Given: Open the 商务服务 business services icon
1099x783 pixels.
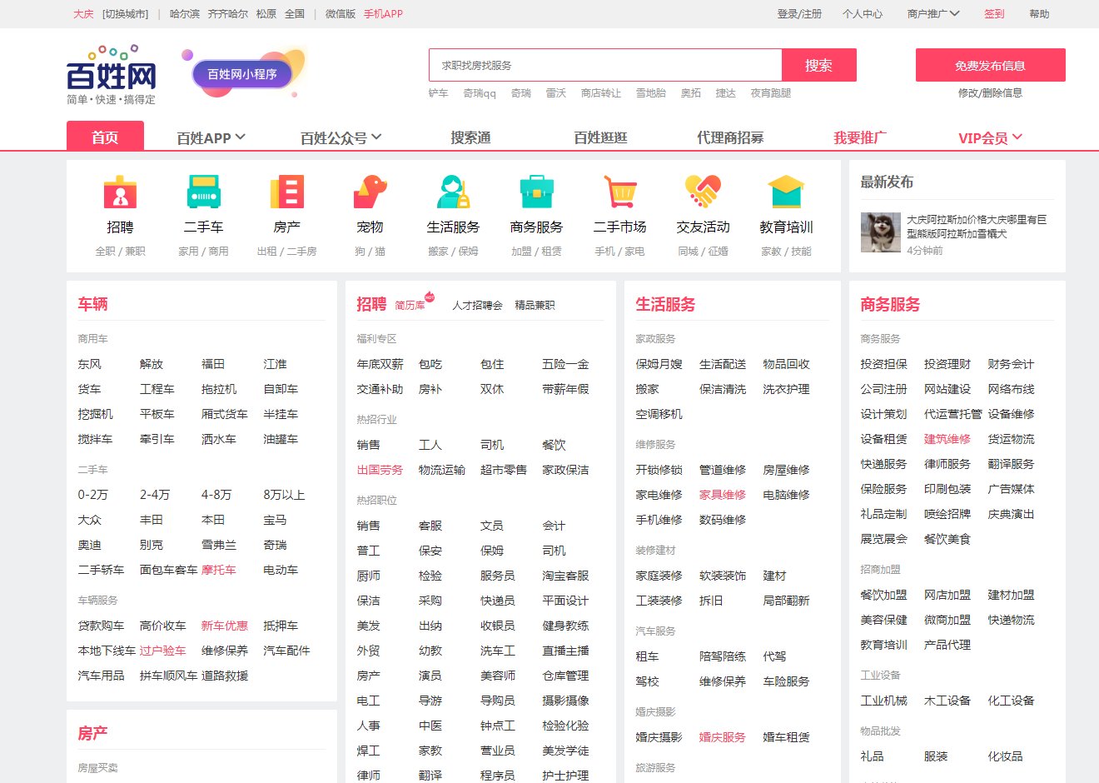Looking at the screenshot, I should pyautogui.click(x=536, y=193).
